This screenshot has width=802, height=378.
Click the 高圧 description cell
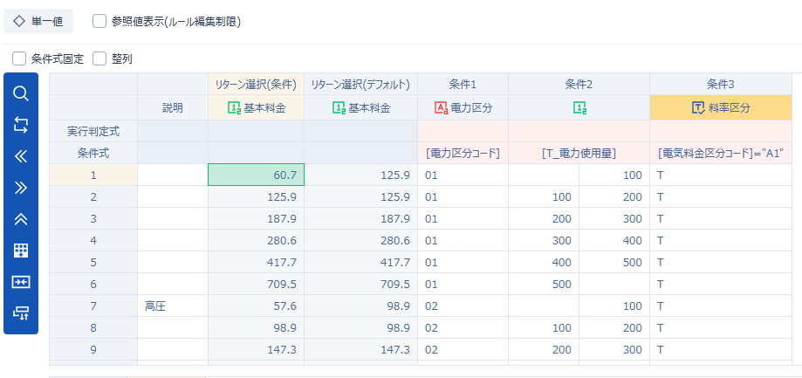pyautogui.click(x=172, y=306)
